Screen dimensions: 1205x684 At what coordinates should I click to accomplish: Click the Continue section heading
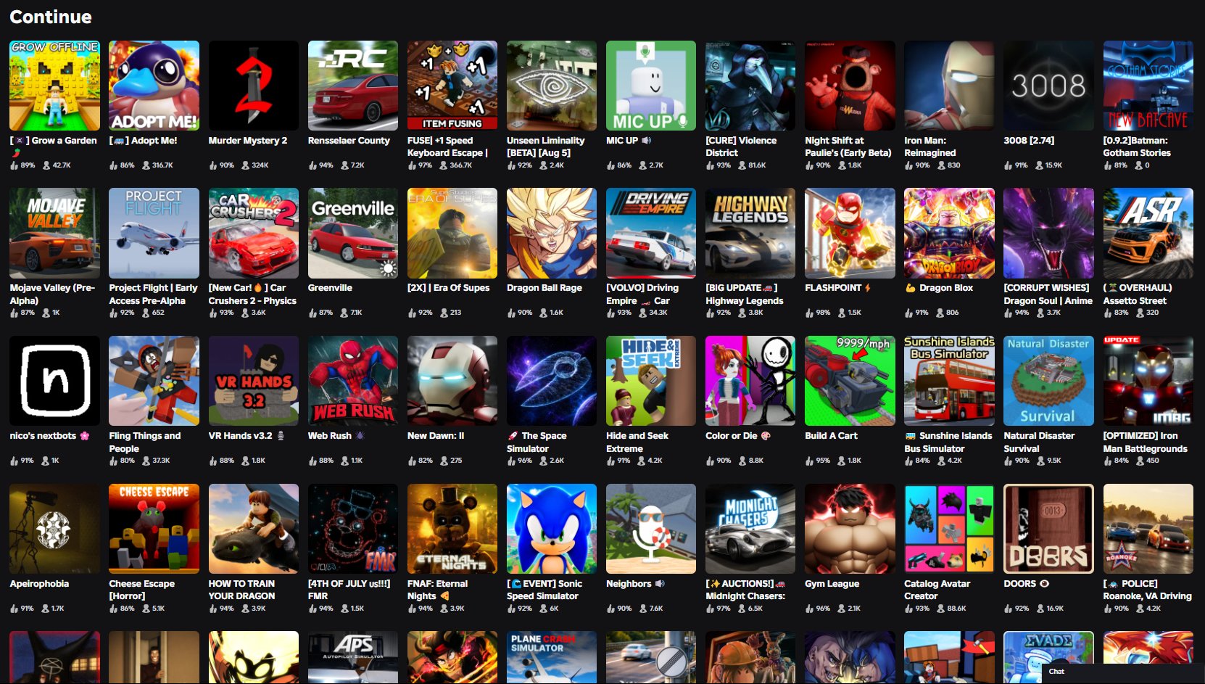(x=51, y=17)
